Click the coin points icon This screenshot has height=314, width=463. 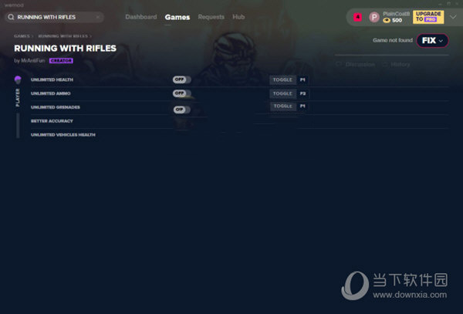tap(387, 20)
